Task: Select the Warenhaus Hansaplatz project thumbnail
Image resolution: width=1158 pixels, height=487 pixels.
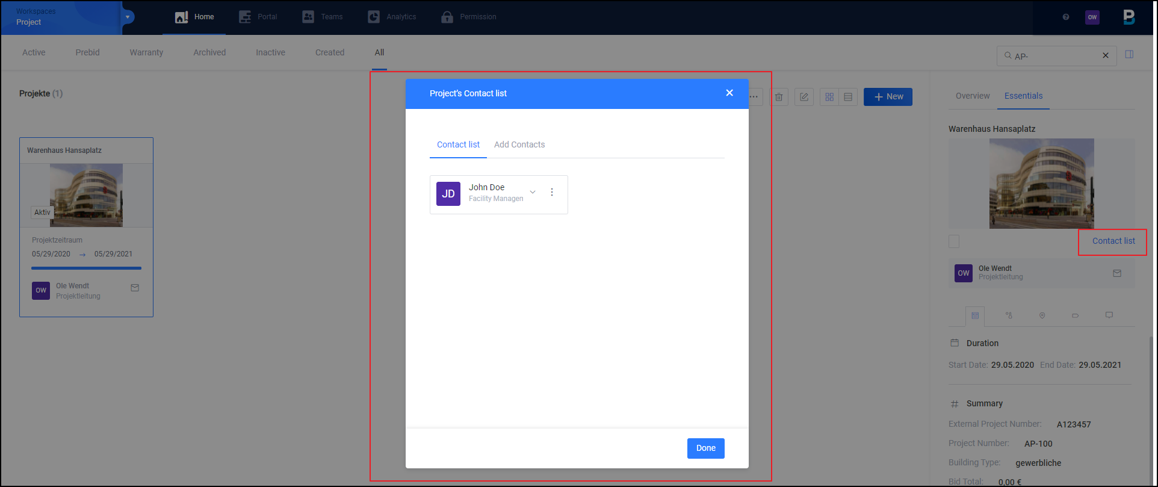Action: coord(86,195)
